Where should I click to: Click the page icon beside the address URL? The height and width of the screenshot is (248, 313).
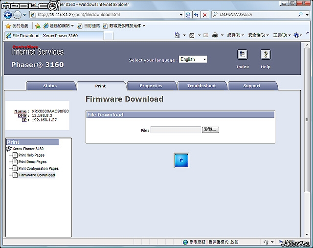(x=33, y=15)
